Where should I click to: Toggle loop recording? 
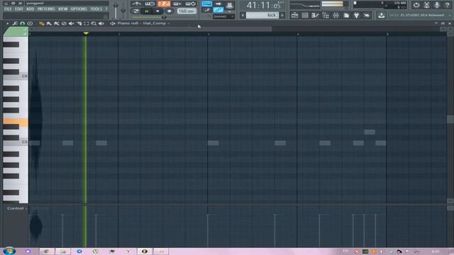click(x=191, y=4)
